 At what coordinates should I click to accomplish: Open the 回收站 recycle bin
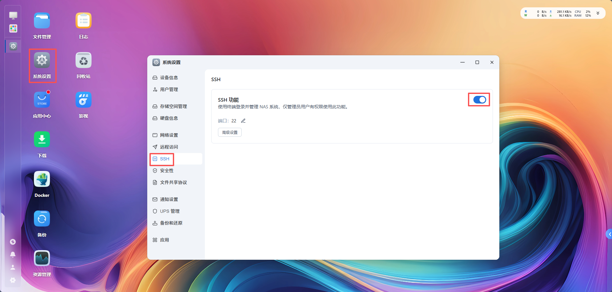point(84,60)
